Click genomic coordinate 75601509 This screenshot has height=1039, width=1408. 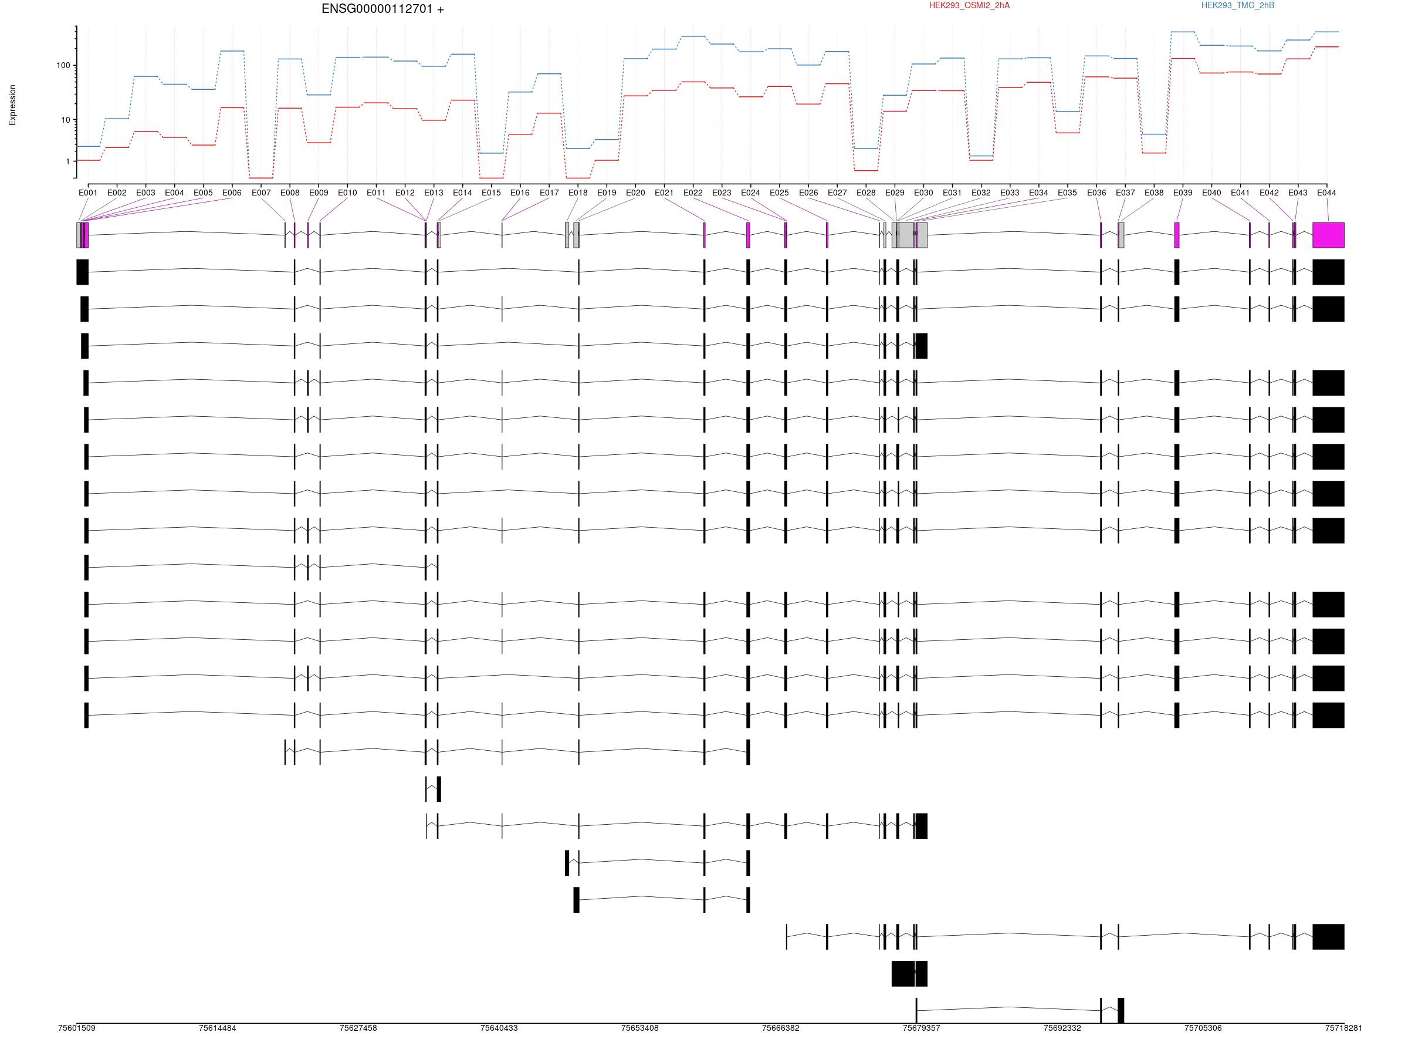(x=77, y=1028)
